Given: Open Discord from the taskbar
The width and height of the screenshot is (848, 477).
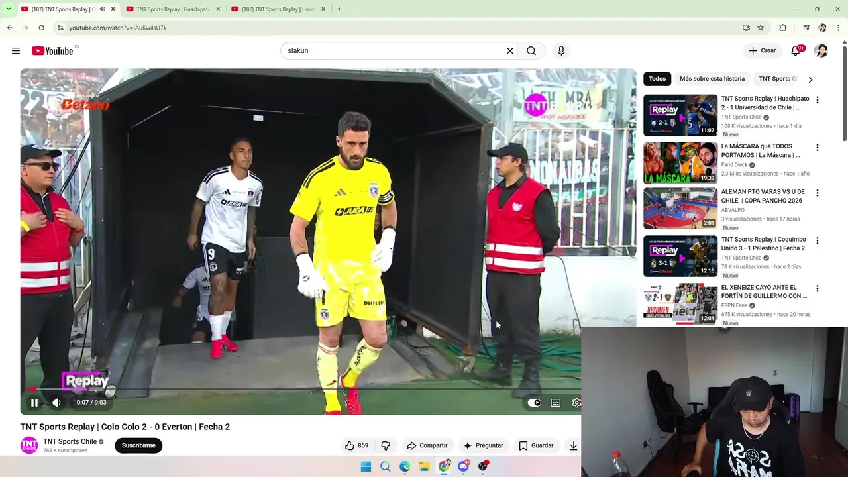Looking at the screenshot, I should point(464,466).
